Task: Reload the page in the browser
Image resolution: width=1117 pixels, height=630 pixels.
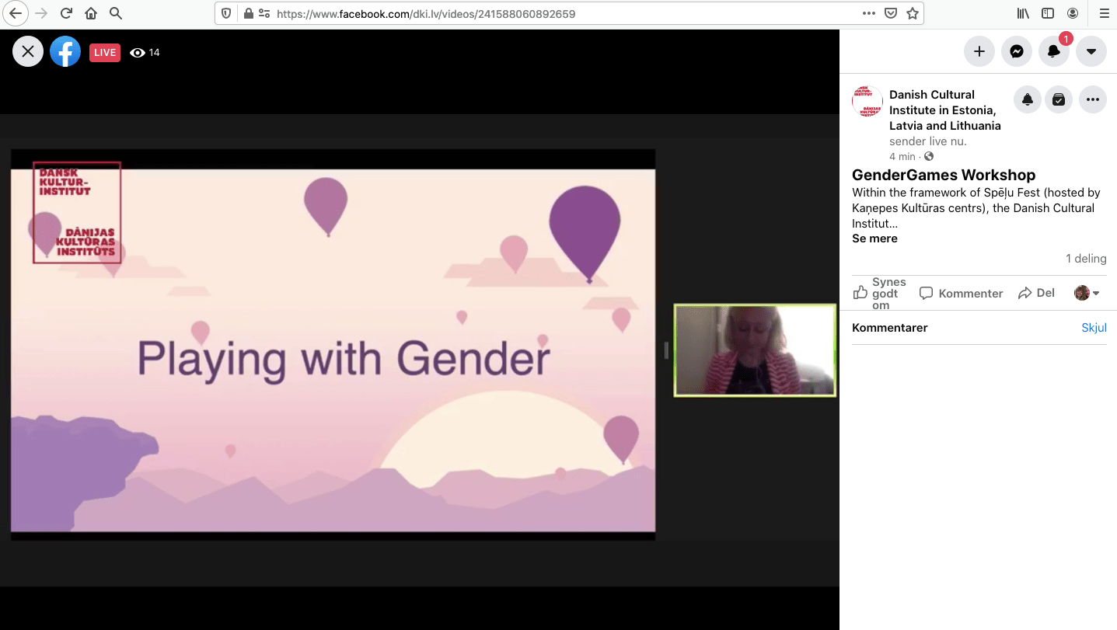Action: 66,13
